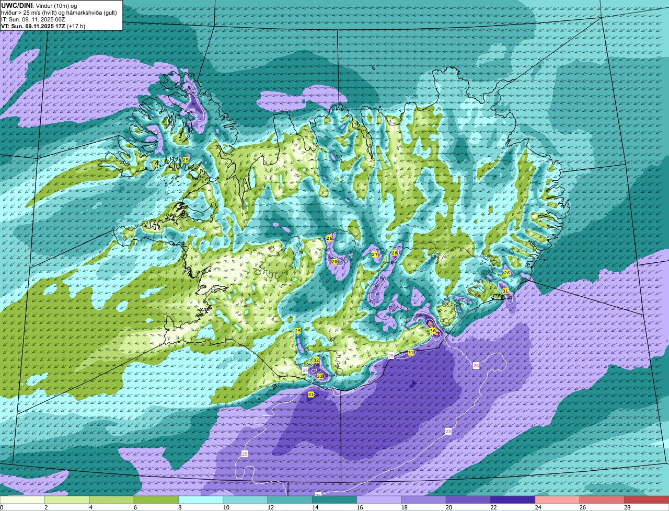Click the legend scale value 8

pos(180,507)
